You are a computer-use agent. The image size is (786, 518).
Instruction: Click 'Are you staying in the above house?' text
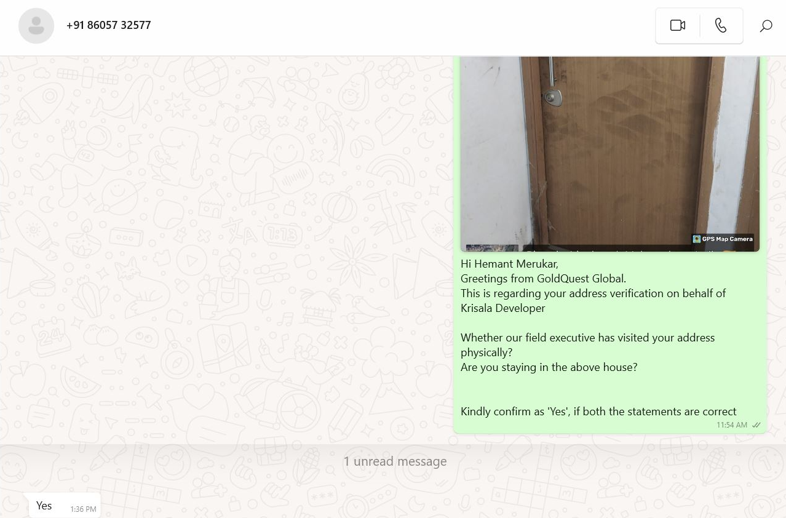click(549, 367)
